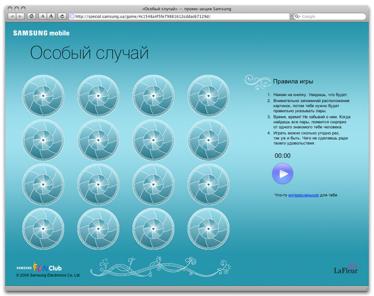
Task: Click the LaFleur logo
Action: pos(345,268)
